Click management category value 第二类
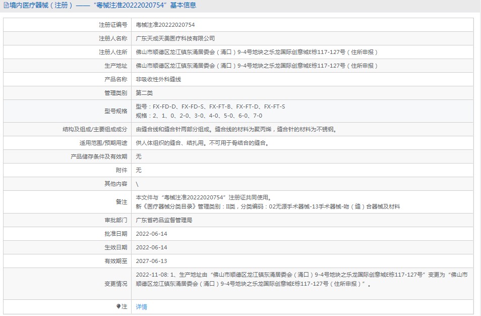 (x=144, y=93)
